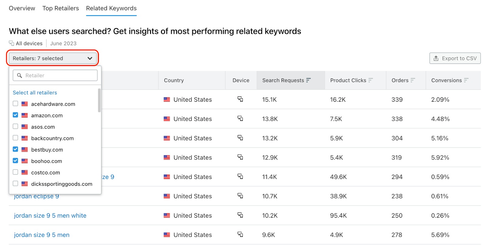Click the search magnifier icon in Retailer field
The height and width of the screenshot is (245, 487).
click(19, 75)
